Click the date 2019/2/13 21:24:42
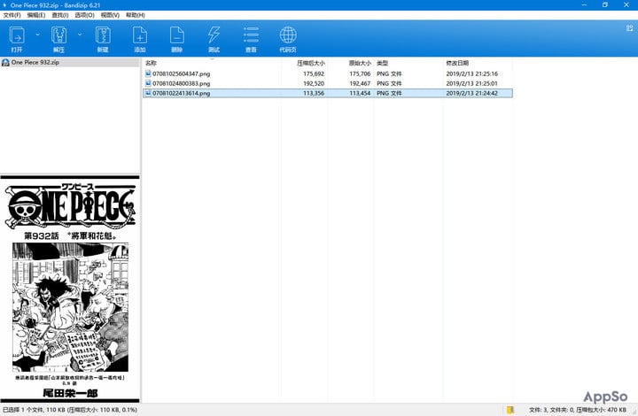This screenshot has width=638, height=416. coord(472,94)
